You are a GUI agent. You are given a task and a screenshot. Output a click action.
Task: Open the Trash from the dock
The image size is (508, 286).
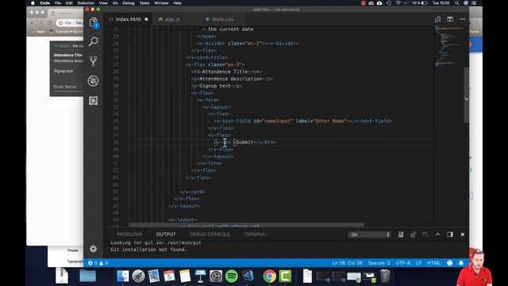[x=385, y=276]
